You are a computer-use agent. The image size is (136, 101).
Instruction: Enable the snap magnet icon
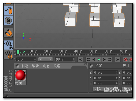pos(8,33)
